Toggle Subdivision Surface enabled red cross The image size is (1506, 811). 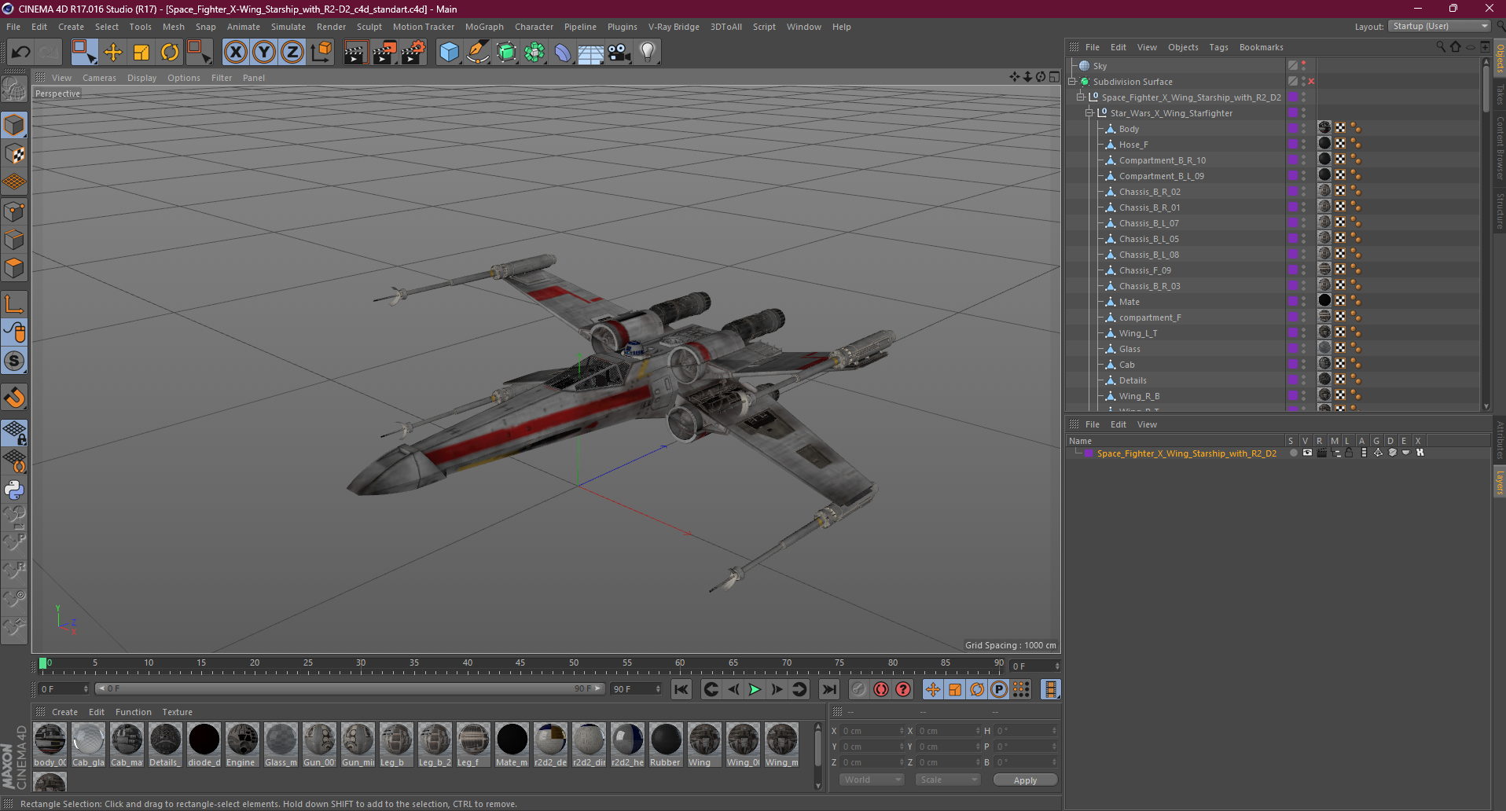pos(1311,82)
